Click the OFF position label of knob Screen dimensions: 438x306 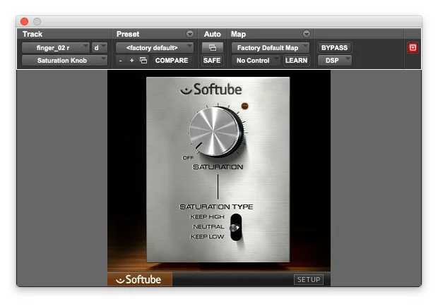pos(188,158)
